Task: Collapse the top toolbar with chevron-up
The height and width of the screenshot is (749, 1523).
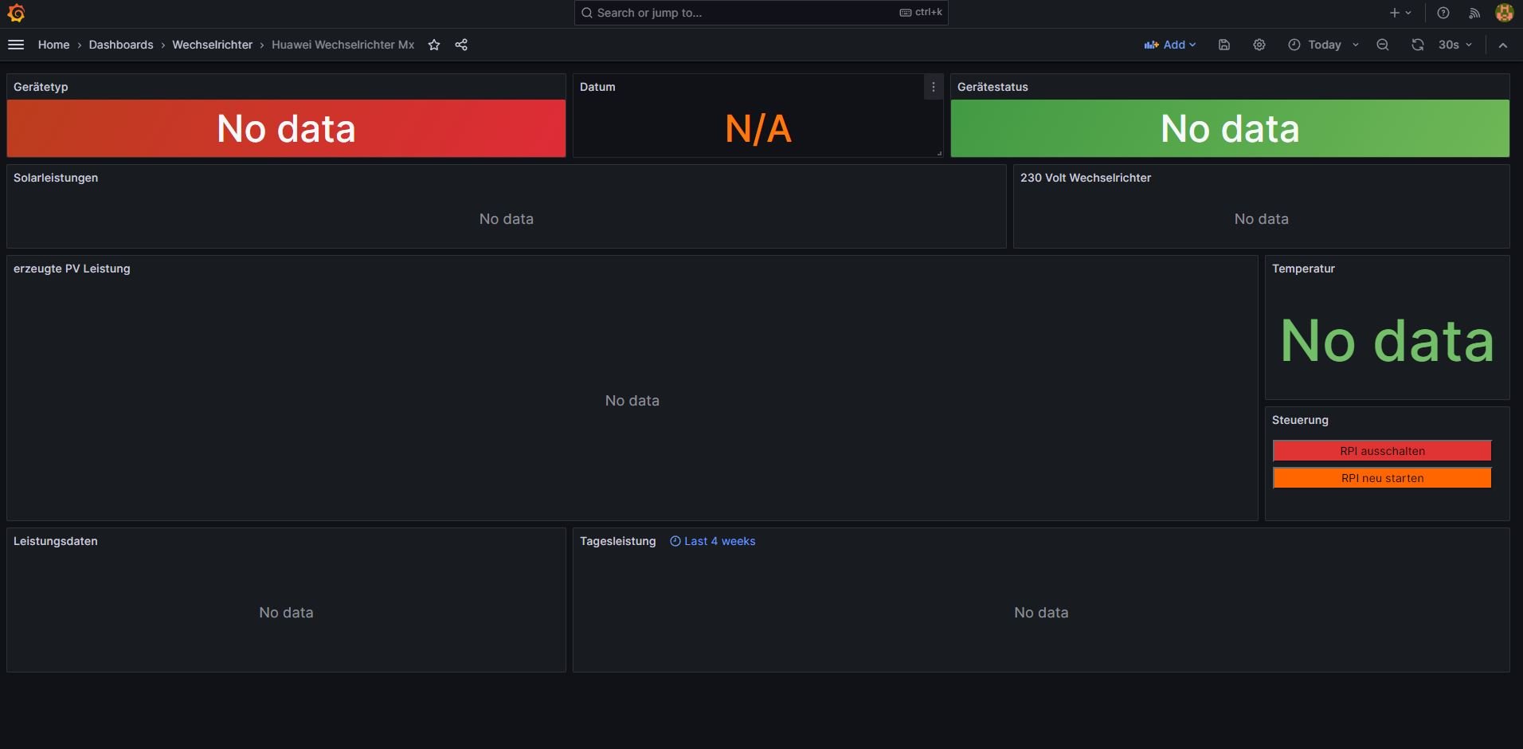Action: [1503, 45]
